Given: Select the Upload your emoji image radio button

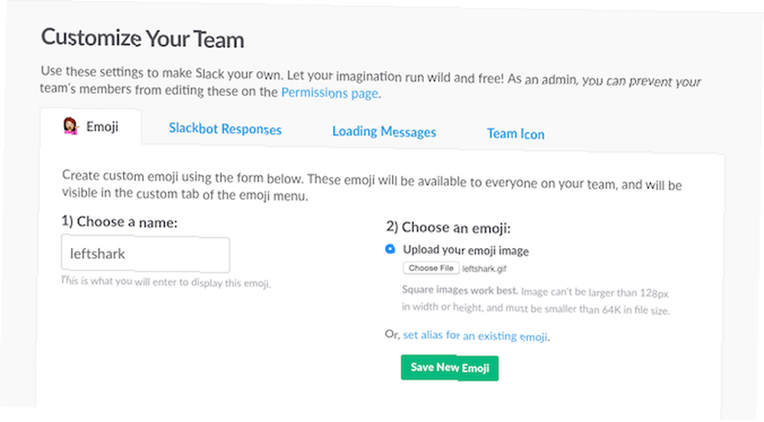Looking at the screenshot, I should pos(390,250).
